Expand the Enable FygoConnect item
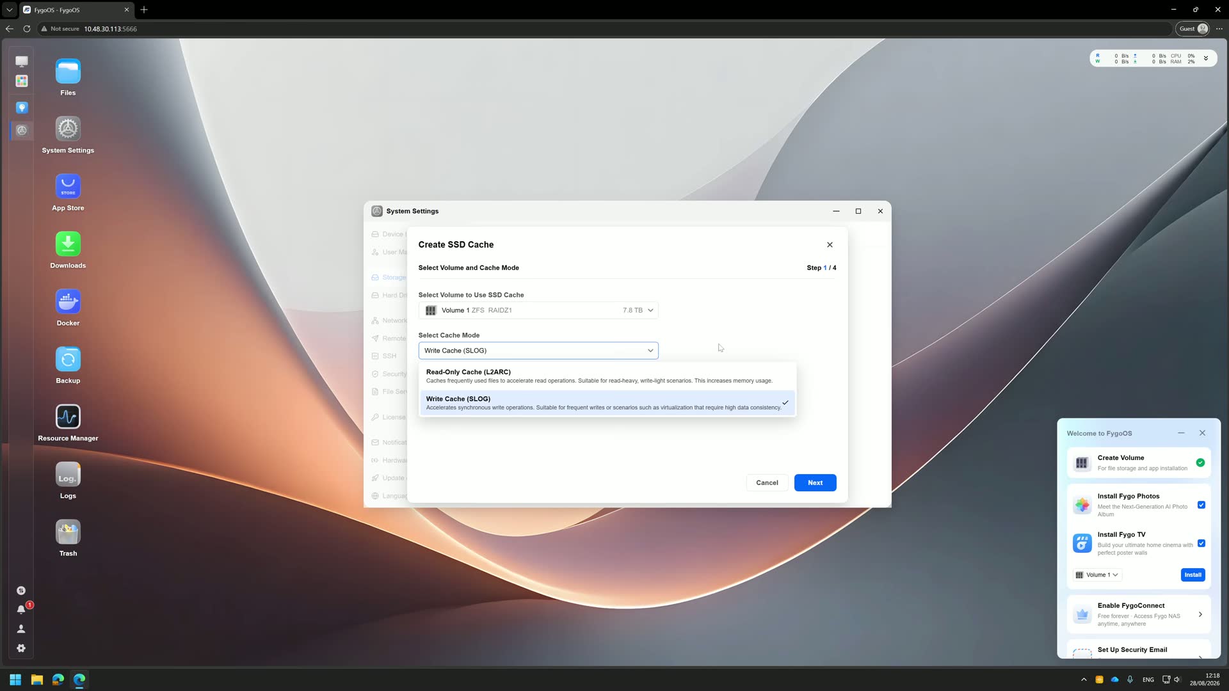This screenshot has height=691, width=1229. point(1138,614)
